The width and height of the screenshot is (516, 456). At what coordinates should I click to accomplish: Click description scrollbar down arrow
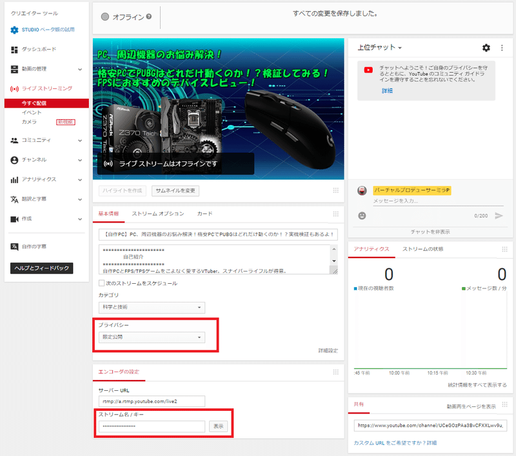pos(334,261)
